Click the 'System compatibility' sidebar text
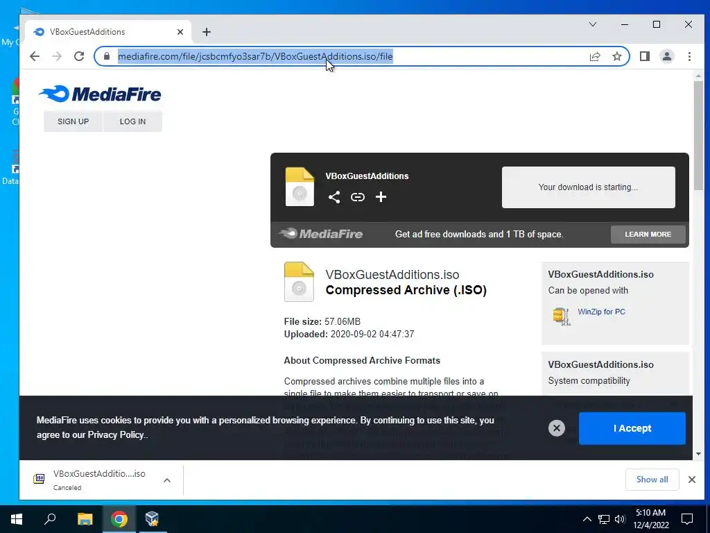 (x=589, y=381)
